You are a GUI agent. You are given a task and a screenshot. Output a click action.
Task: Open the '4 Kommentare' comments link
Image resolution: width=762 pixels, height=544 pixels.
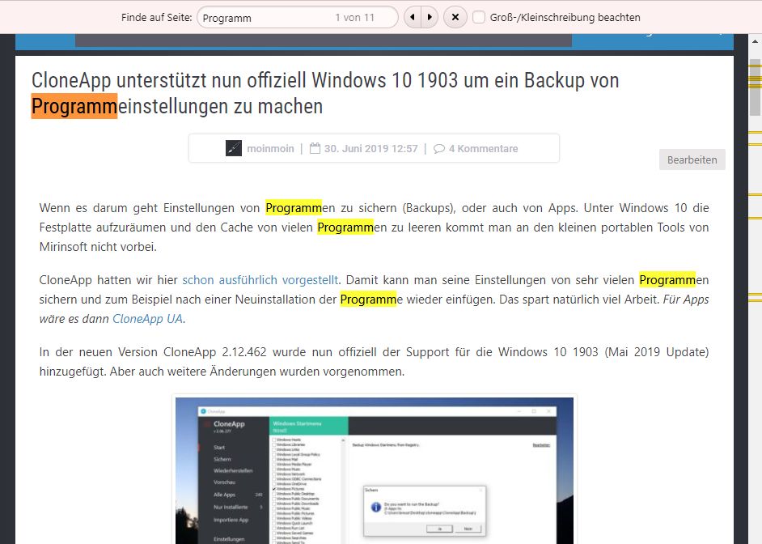[483, 149]
